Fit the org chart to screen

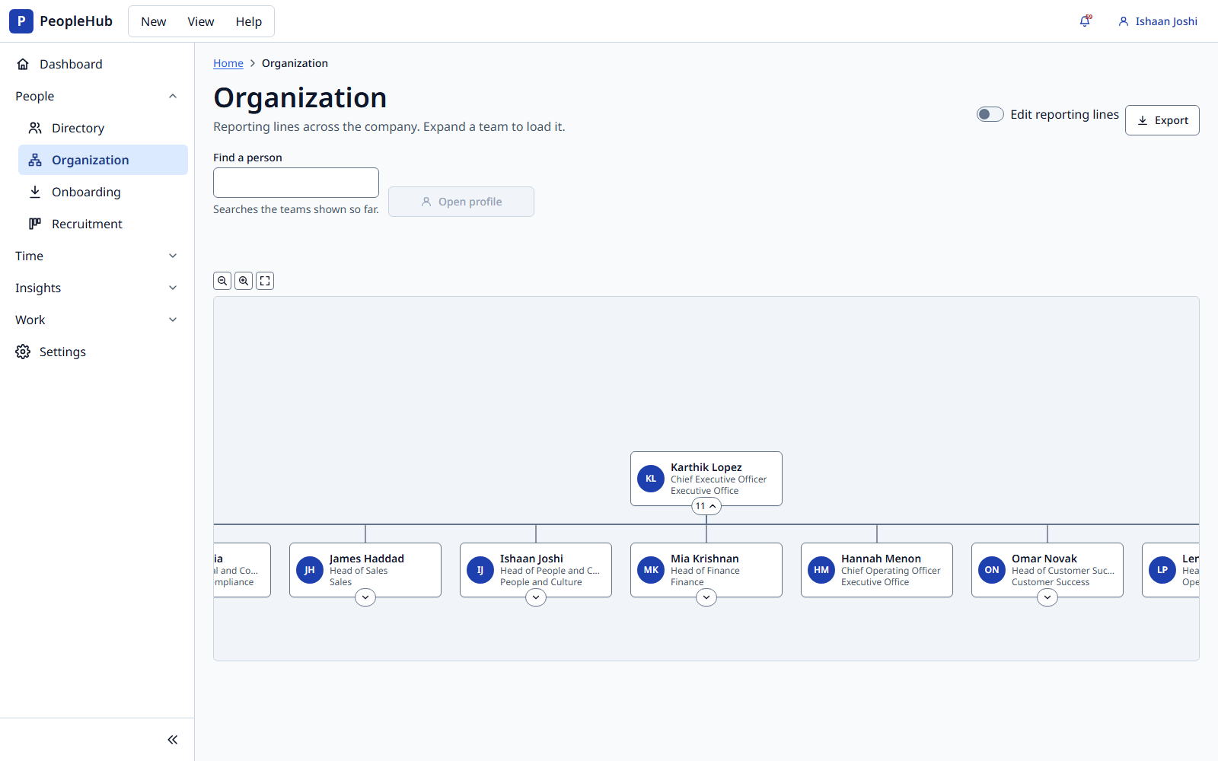click(x=265, y=281)
